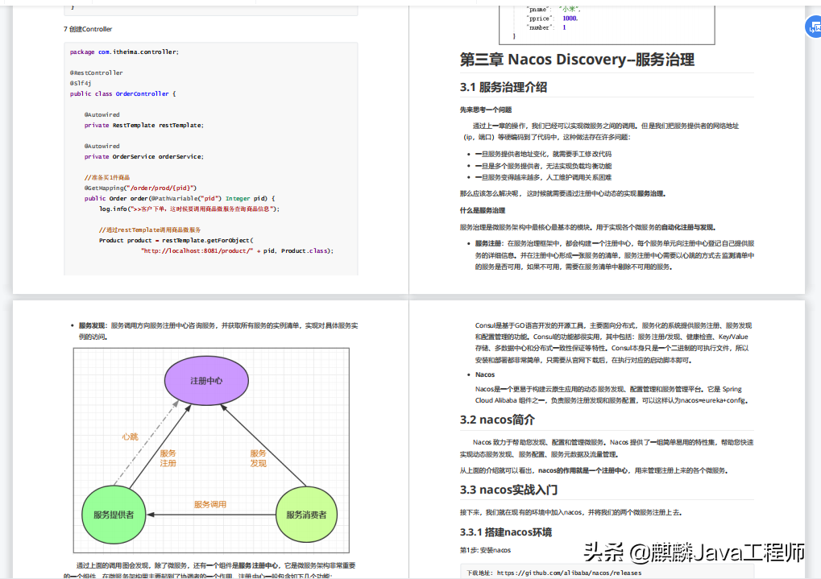Click the sentence starting "从上面的介绍就可以看出"
This screenshot has width=821, height=579.
[594, 470]
